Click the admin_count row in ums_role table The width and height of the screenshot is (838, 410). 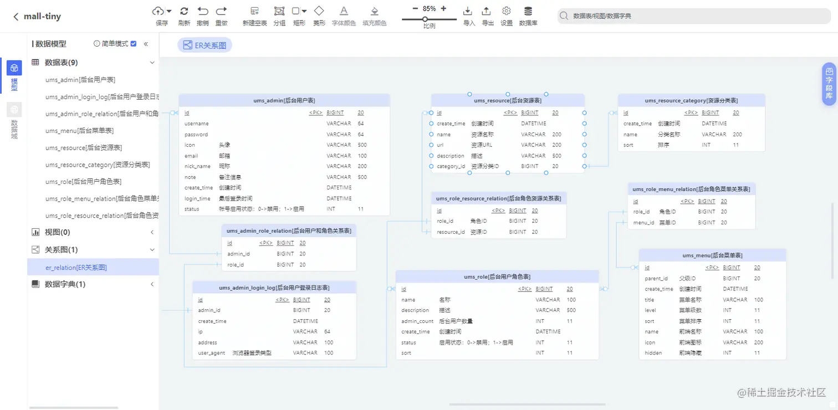tap(497, 321)
